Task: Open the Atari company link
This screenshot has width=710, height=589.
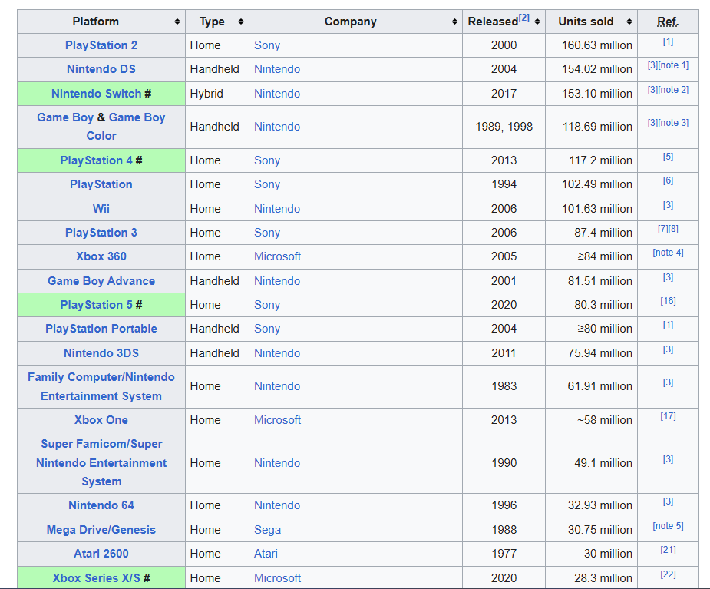Action: click(266, 554)
